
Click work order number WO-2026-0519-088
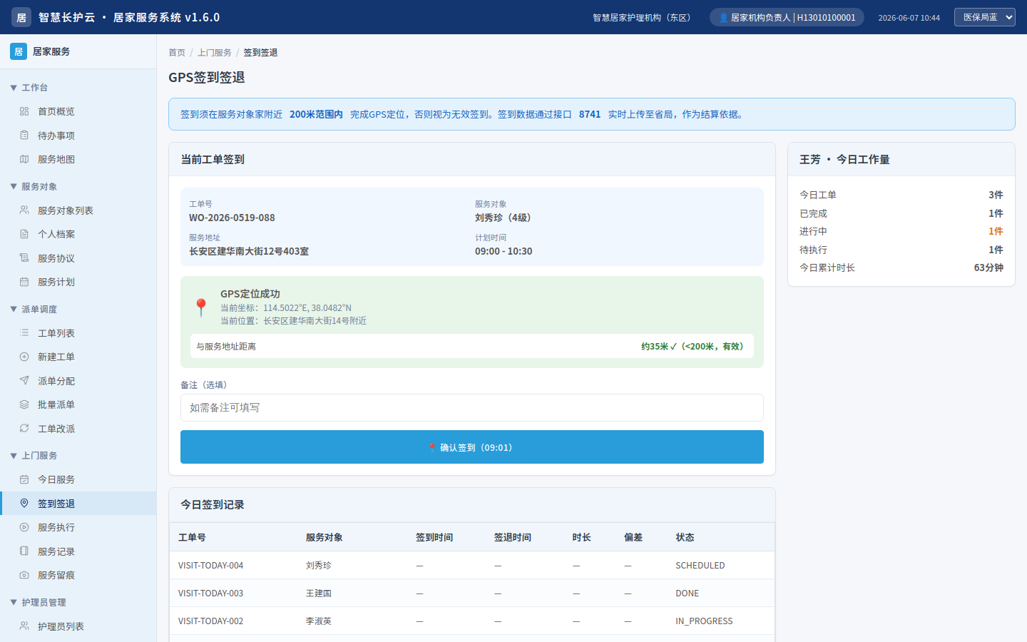point(232,218)
